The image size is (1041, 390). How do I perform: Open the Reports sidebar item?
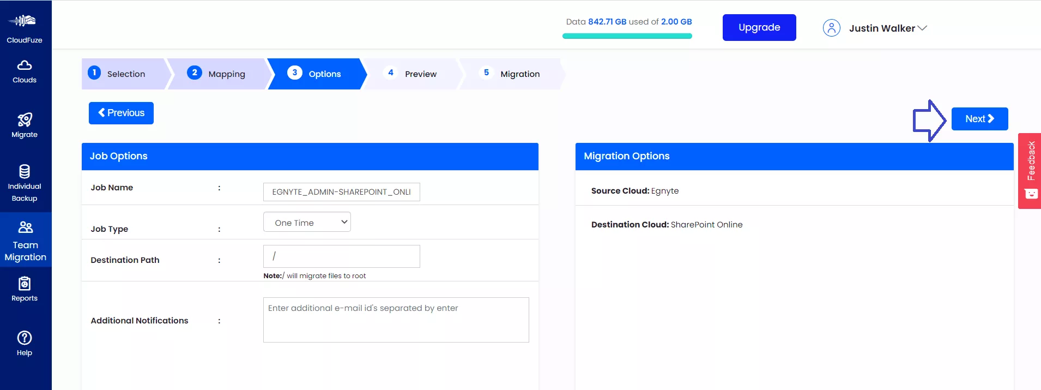(25, 290)
